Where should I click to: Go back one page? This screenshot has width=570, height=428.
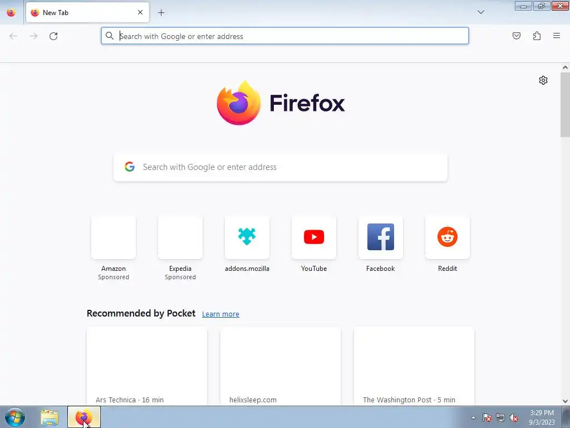coord(13,36)
